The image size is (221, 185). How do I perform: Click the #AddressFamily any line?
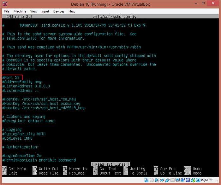(x=22, y=82)
